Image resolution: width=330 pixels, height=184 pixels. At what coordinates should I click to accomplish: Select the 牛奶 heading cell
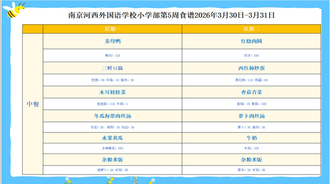click(x=251, y=138)
